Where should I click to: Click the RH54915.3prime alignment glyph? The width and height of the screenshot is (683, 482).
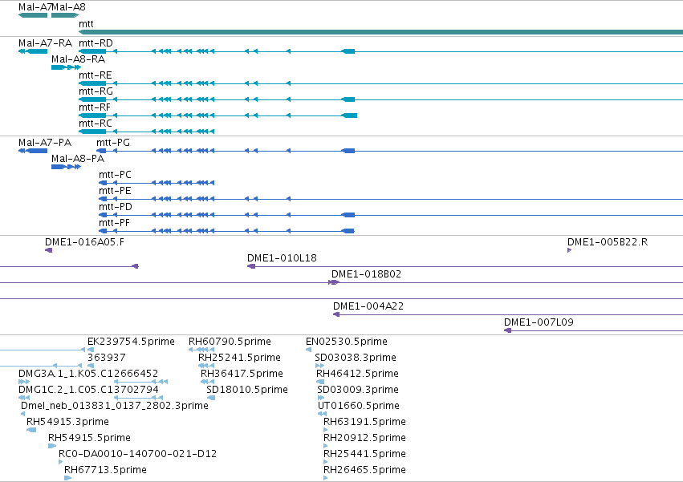[x=31, y=430]
